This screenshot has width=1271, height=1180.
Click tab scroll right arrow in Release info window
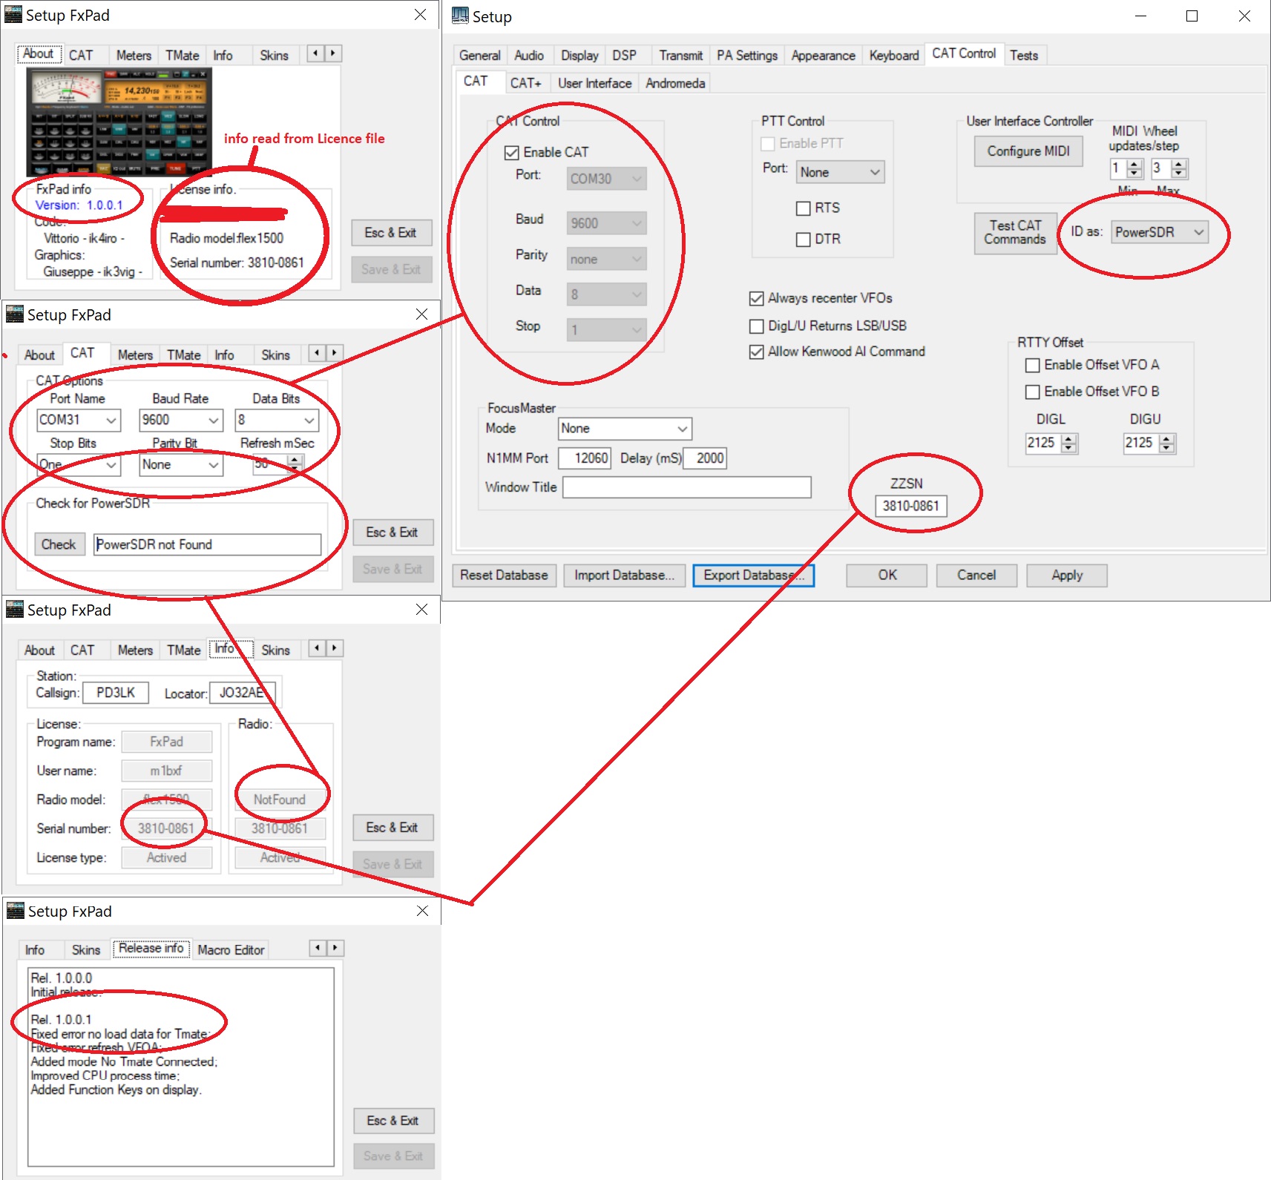tap(335, 948)
